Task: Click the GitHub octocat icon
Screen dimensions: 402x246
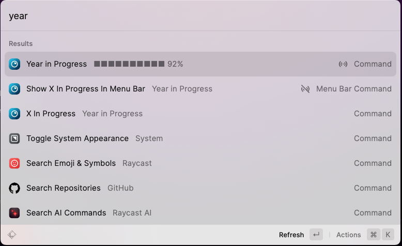Action: pyautogui.click(x=14, y=188)
